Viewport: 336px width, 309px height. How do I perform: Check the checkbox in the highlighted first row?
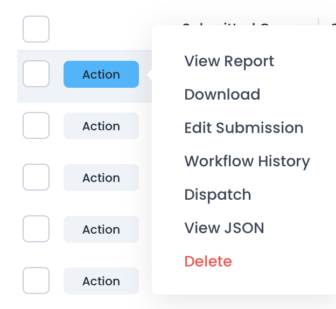coord(36,74)
